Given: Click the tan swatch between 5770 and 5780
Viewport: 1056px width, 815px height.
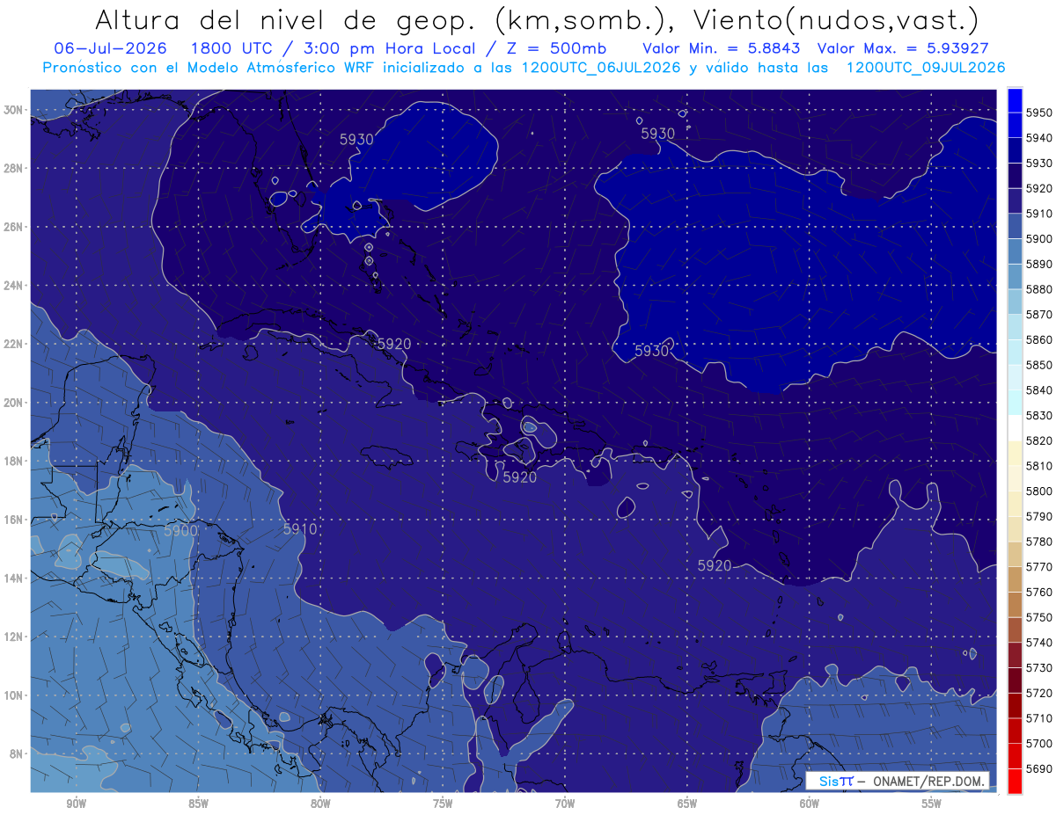Looking at the screenshot, I should pyautogui.click(x=1015, y=554).
